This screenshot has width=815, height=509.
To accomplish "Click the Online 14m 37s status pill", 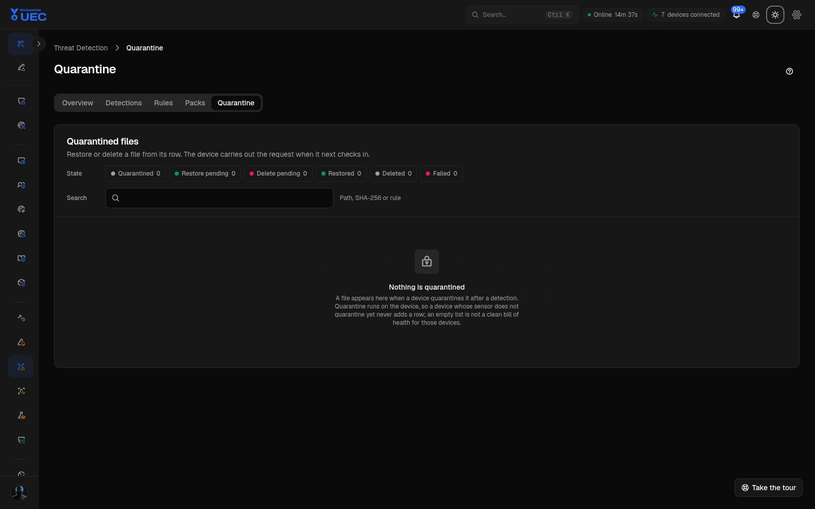I will [x=612, y=15].
